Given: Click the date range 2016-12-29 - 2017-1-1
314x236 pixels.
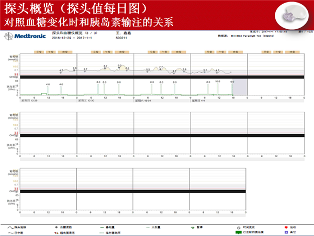Looking at the screenshot, I should pos(72,38).
